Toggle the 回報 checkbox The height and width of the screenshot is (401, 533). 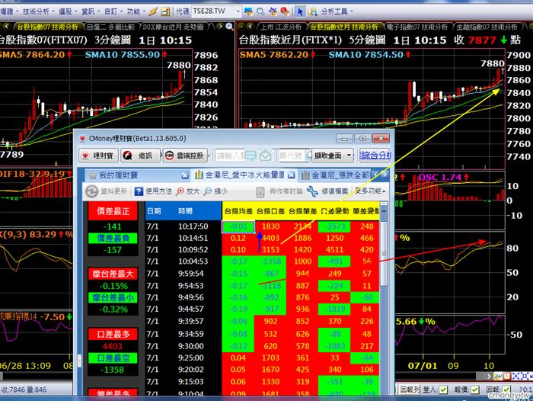click(506, 390)
